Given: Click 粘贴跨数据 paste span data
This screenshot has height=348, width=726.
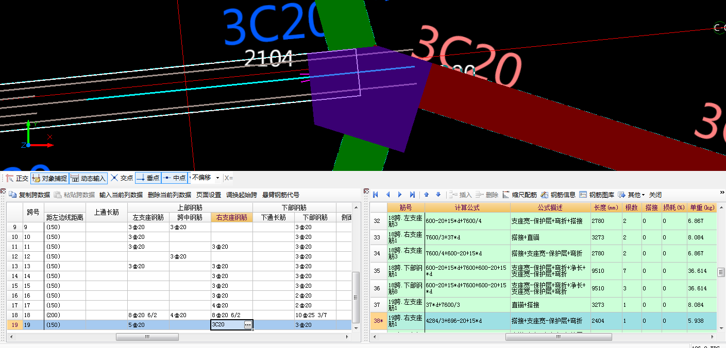Looking at the screenshot, I should [x=74, y=195].
